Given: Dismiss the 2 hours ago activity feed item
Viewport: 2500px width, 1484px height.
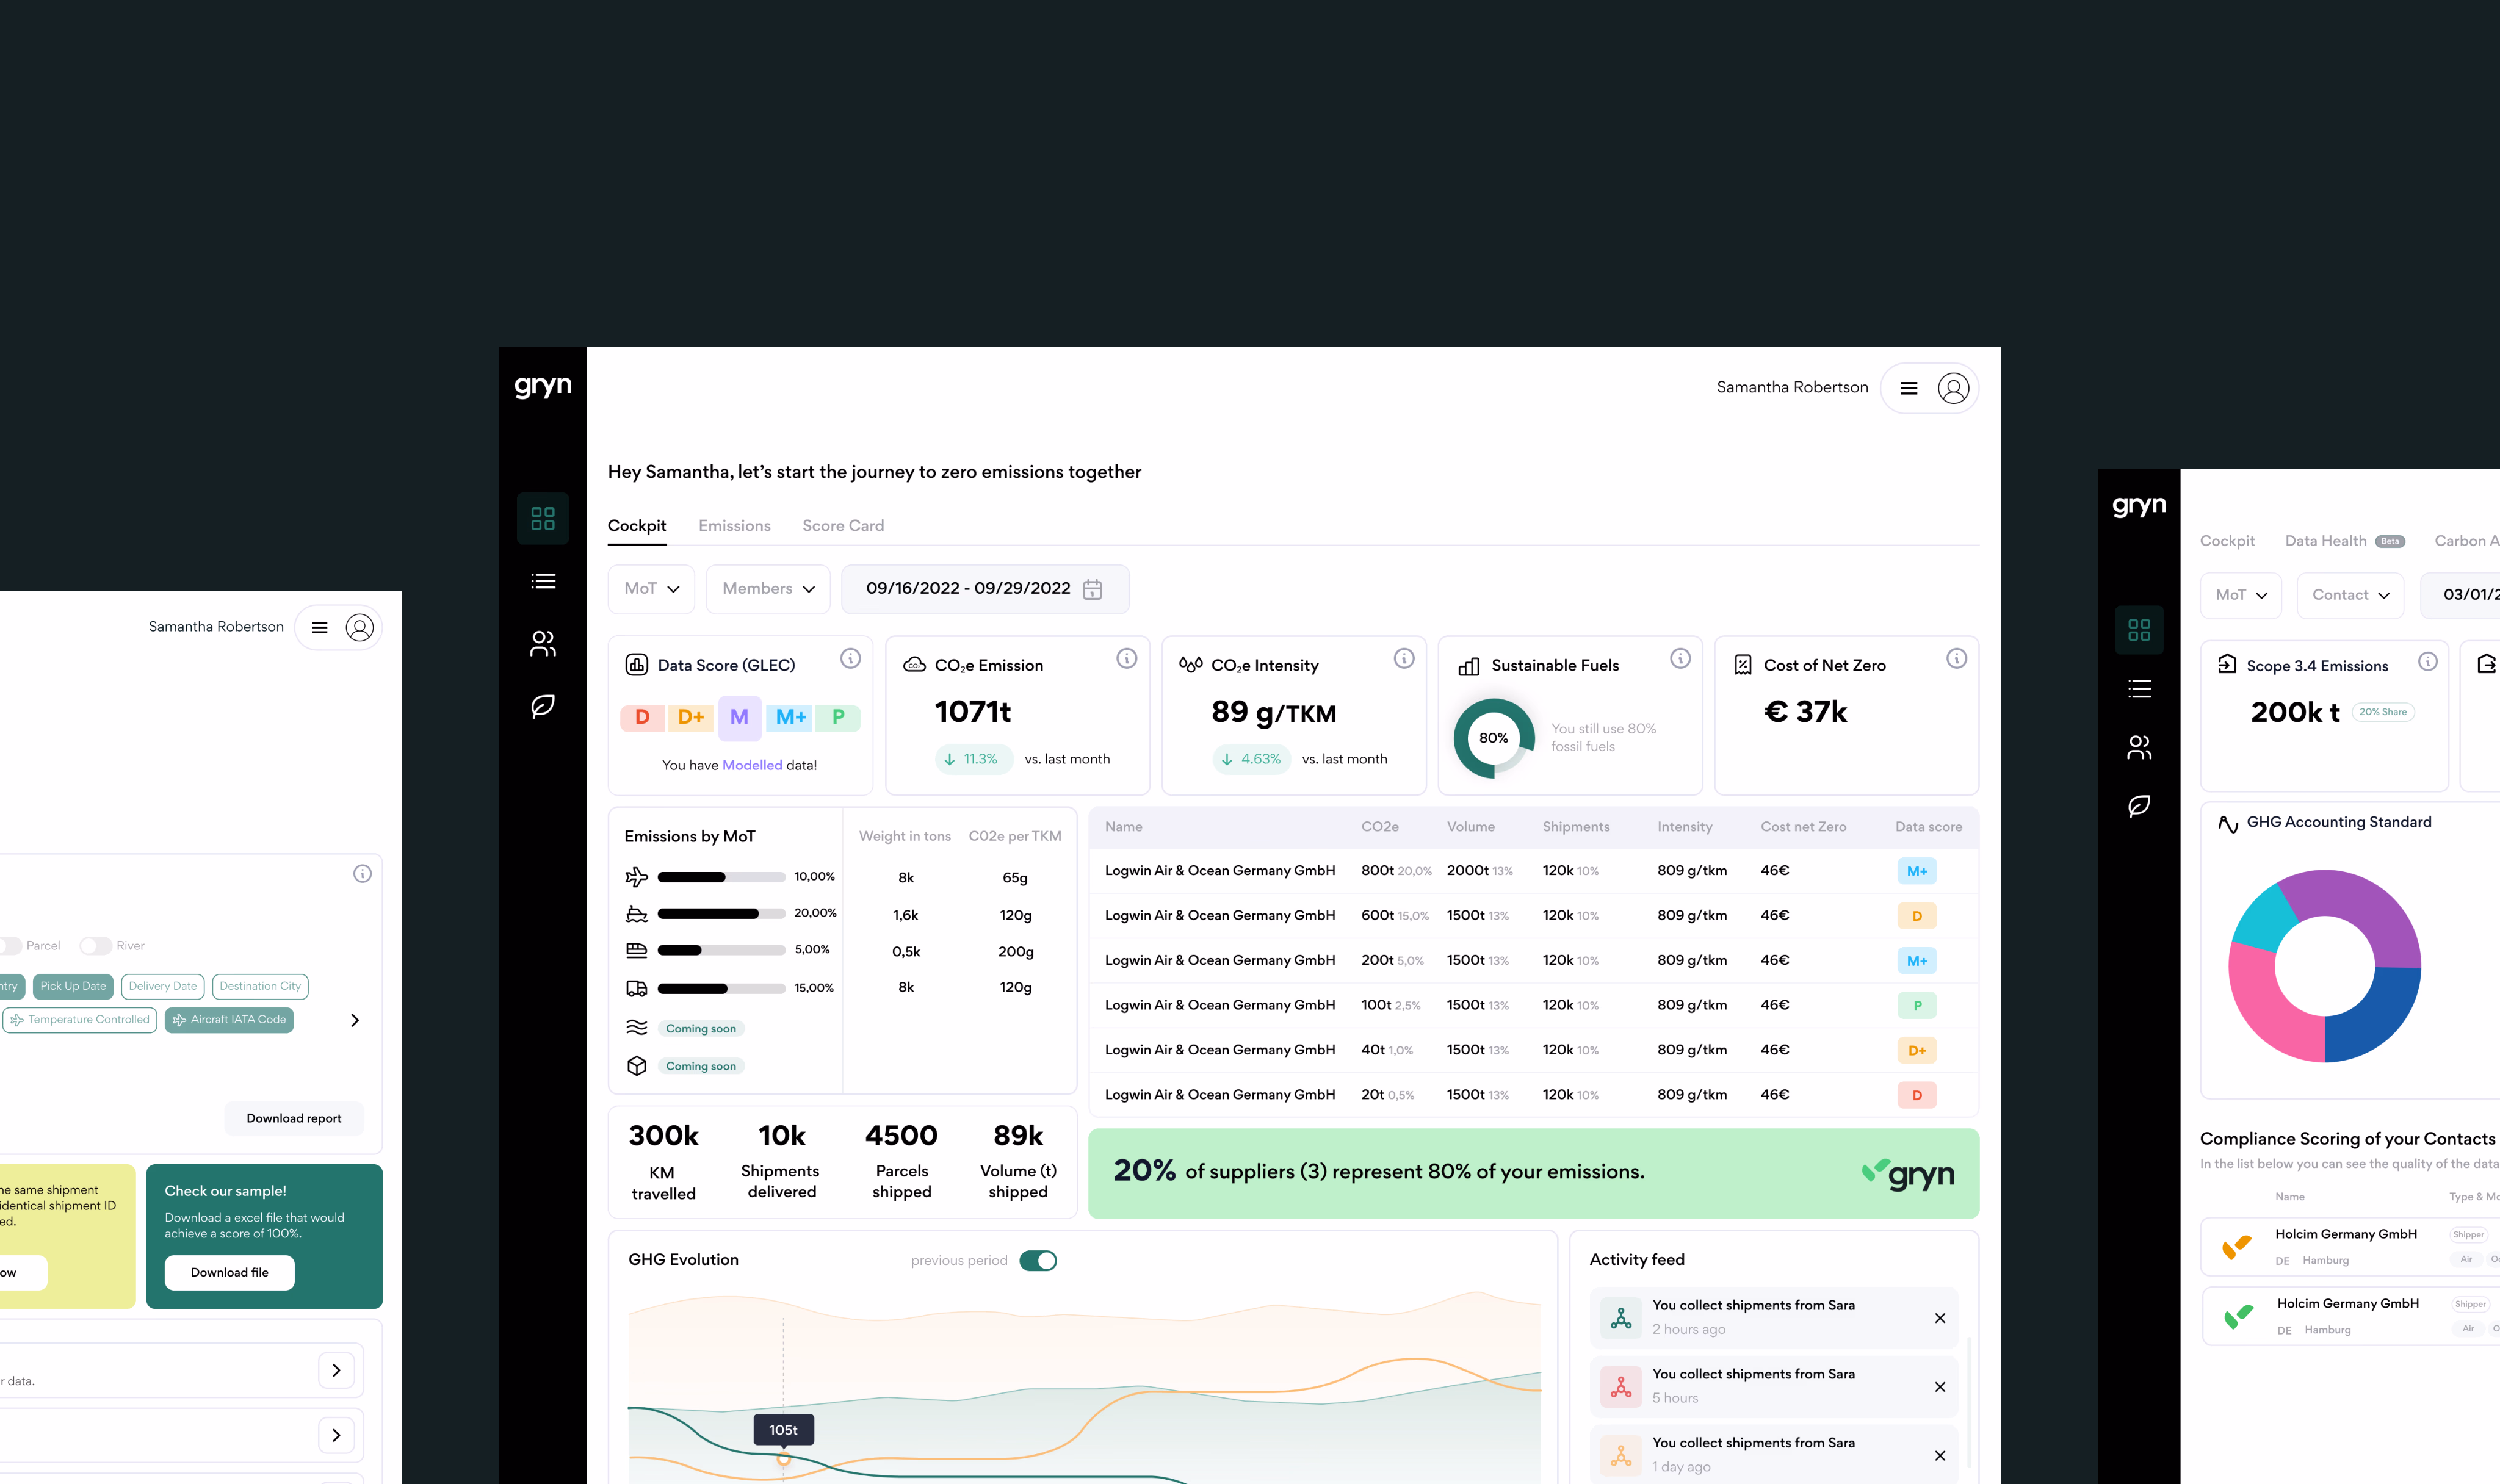Looking at the screenshot, I should [x=1939, y=1318].
